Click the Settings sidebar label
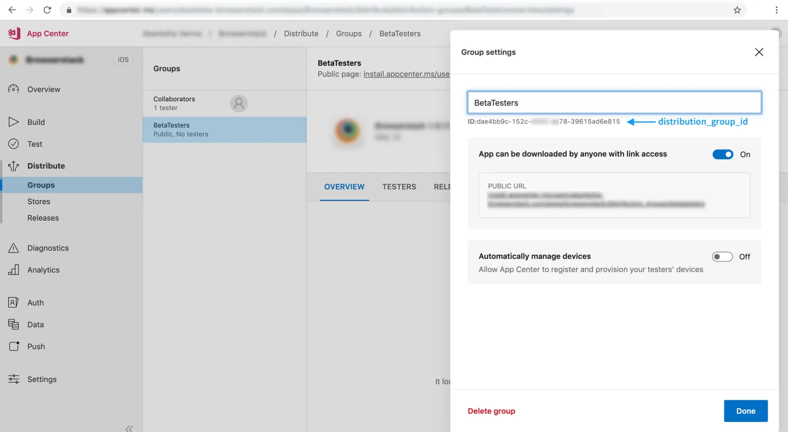This screenshot has width=788, height=432. coord(42,379)
